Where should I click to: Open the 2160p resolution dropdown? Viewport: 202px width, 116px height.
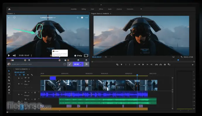click(x=78, y=56)
